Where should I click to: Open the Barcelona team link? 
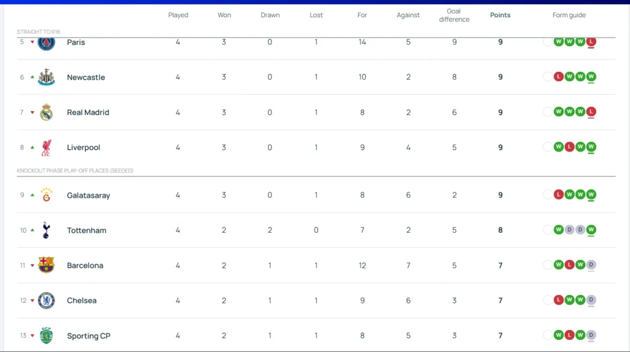coord(85,265)
